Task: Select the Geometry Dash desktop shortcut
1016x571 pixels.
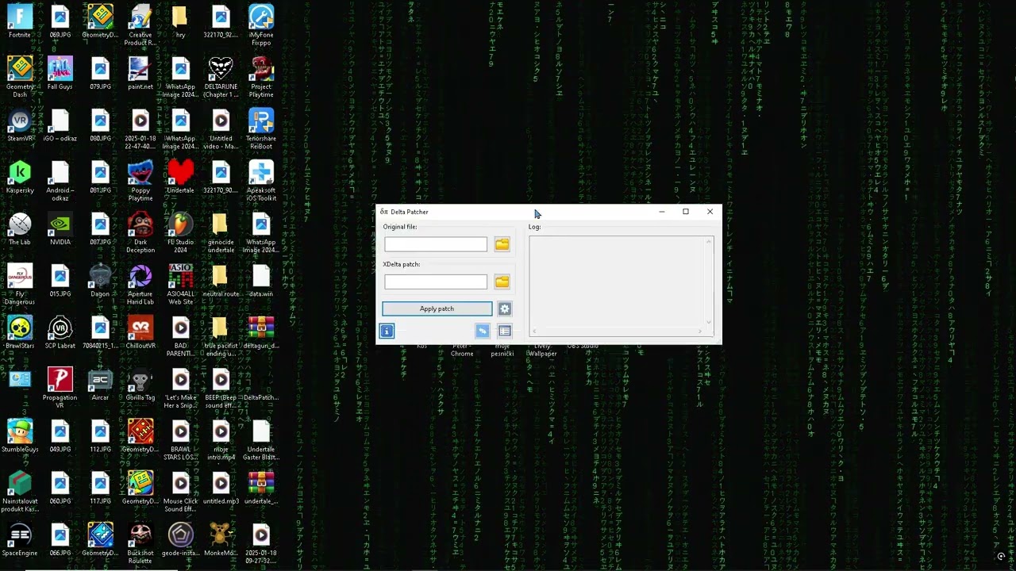Action: (x=20, y=77)
